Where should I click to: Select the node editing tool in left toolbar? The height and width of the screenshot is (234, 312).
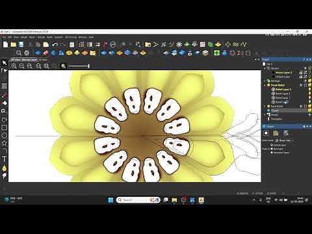click(4, 71)
